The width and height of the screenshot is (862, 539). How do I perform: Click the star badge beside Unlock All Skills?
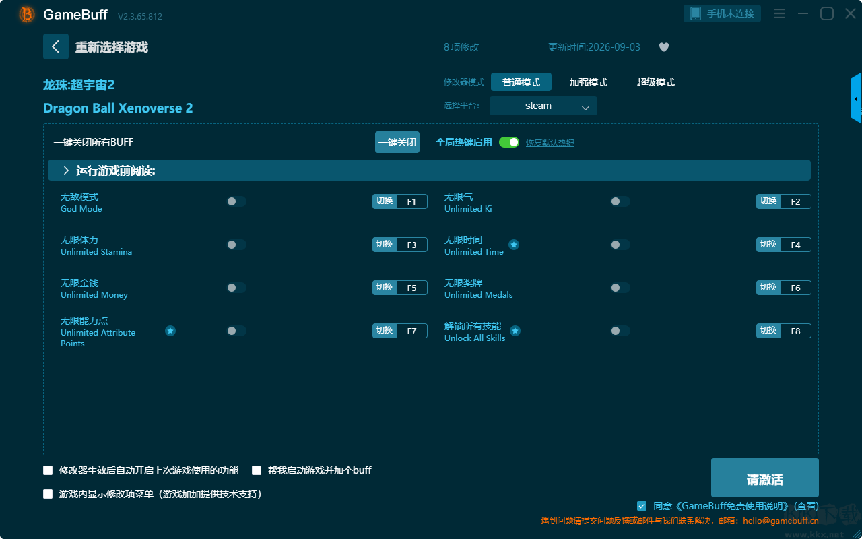coord(515,331)
